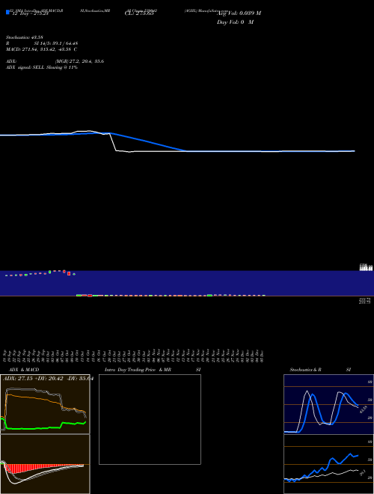The image size is (374, 494).
Task: Click the 'SI 14/3: 39.1 / 64.48' reading
Action: click(x=56, y=43)
